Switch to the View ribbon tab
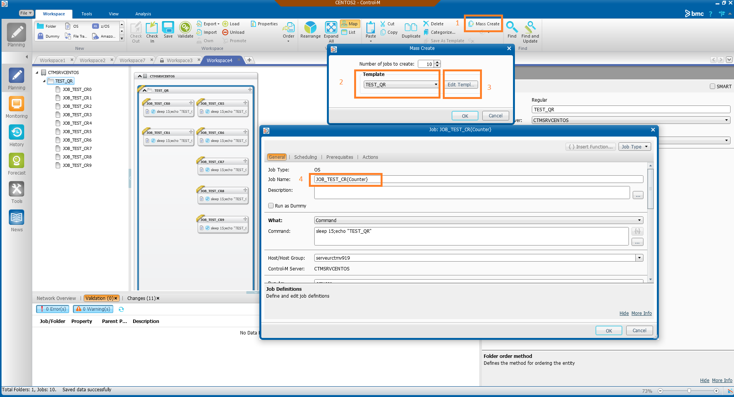 (x=114, y=14)
